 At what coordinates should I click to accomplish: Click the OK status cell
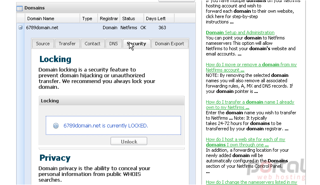[143, 28]
